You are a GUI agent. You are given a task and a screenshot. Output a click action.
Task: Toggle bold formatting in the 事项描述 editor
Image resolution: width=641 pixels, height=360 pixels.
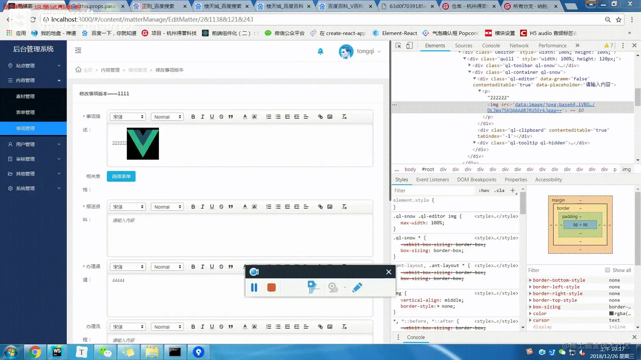coord(194,116)
